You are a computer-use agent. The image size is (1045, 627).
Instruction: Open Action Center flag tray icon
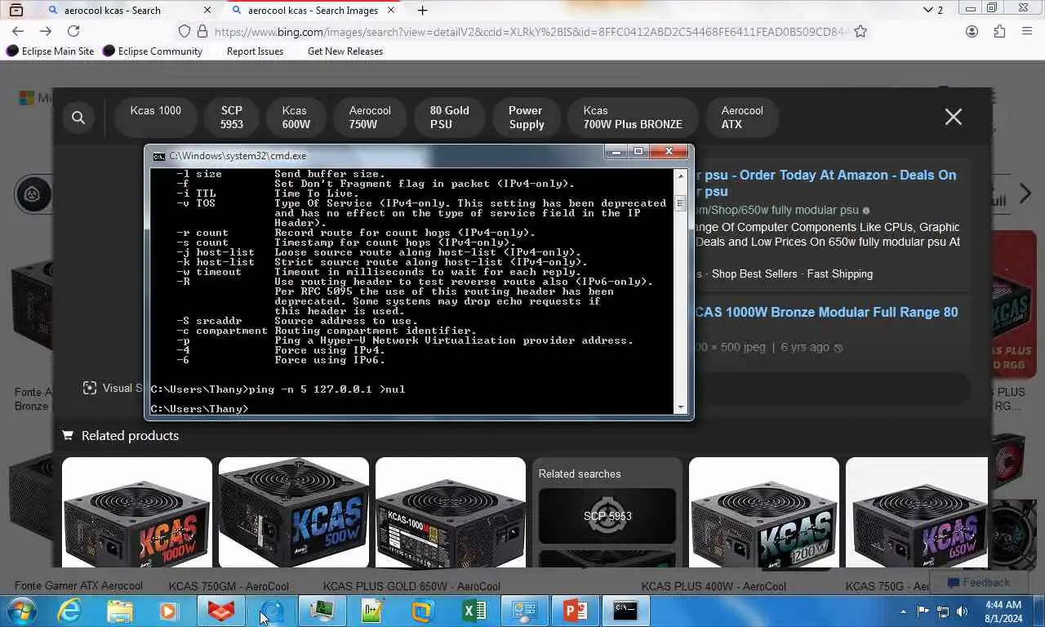(923, 611)
